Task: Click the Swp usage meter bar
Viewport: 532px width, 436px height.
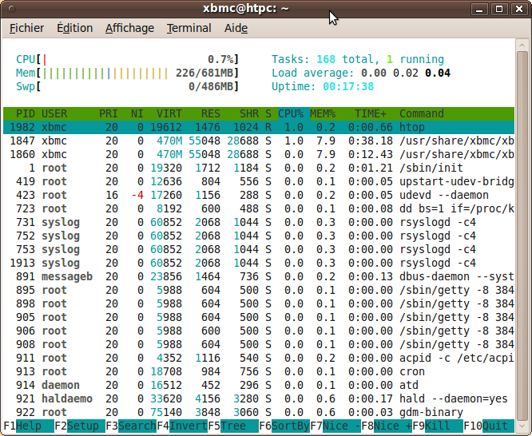Action: [x=127, y=86]
